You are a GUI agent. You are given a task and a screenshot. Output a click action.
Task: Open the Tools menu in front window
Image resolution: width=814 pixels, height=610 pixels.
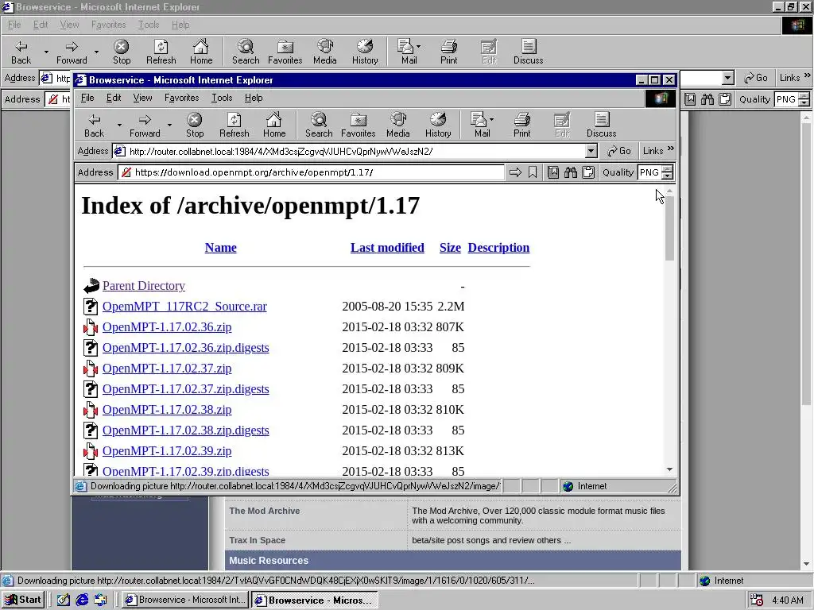(x=222, y=98)
